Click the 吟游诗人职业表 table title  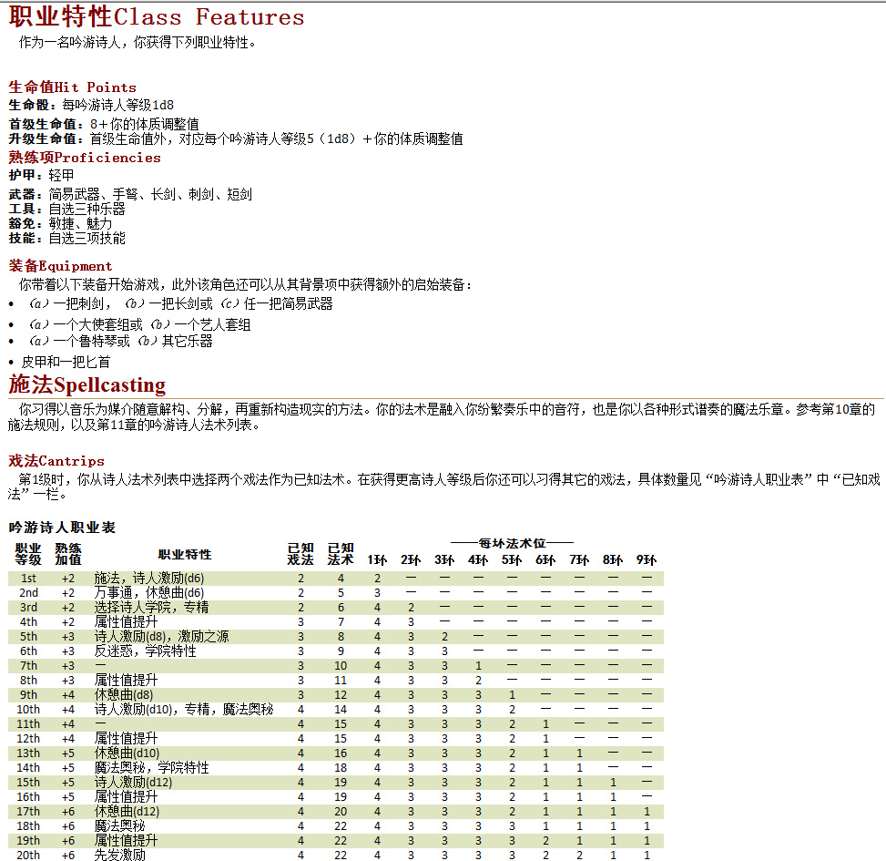(x=62, y=528)
